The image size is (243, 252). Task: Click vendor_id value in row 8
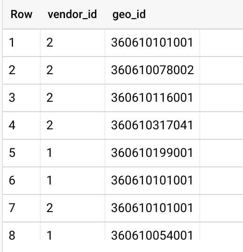[x=49, y=235]
